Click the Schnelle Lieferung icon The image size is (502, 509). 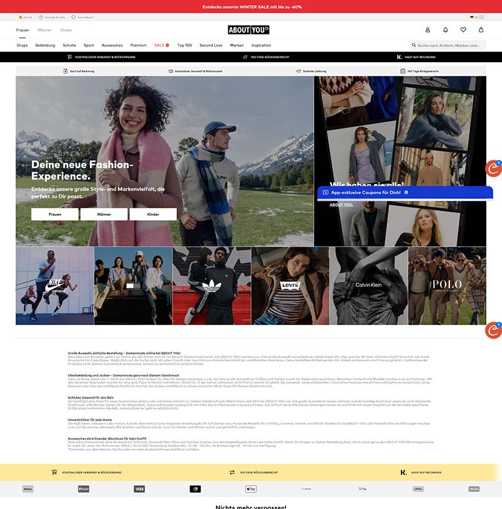click(x=299, y=71)
